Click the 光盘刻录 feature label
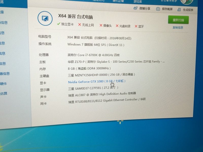The image size is (203, 152). pyautogui.click(x=125, y=26)
